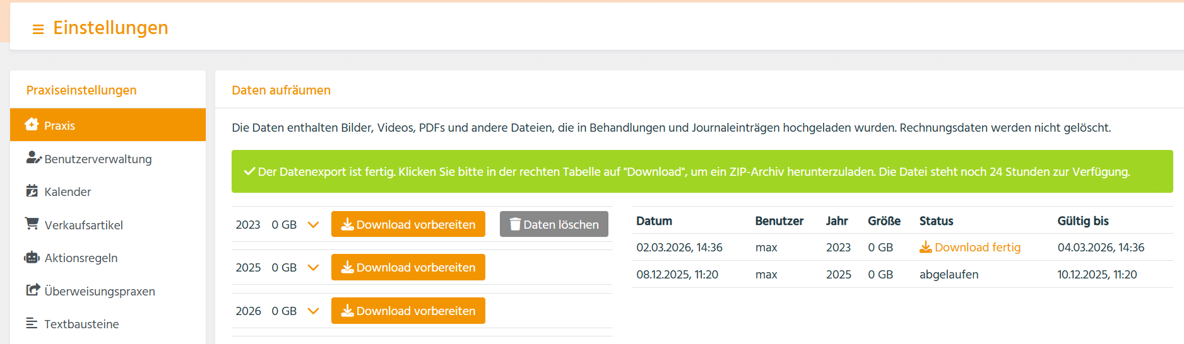Click the Benutzerverwaltung user-edit icon
This screenshot has width=1184, height=344.
(33, 158)
